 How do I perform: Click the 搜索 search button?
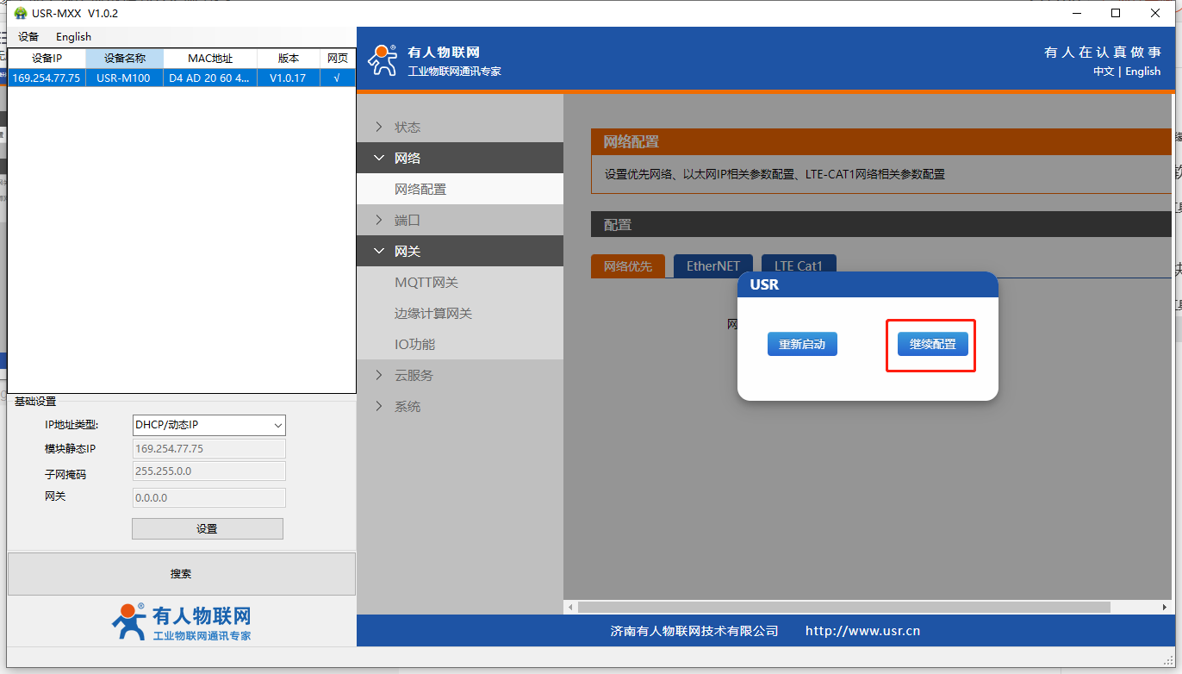(182, 574)
